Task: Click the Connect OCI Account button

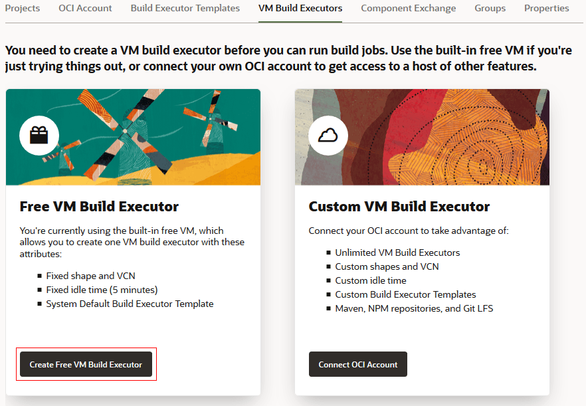Action: point(358,364)
